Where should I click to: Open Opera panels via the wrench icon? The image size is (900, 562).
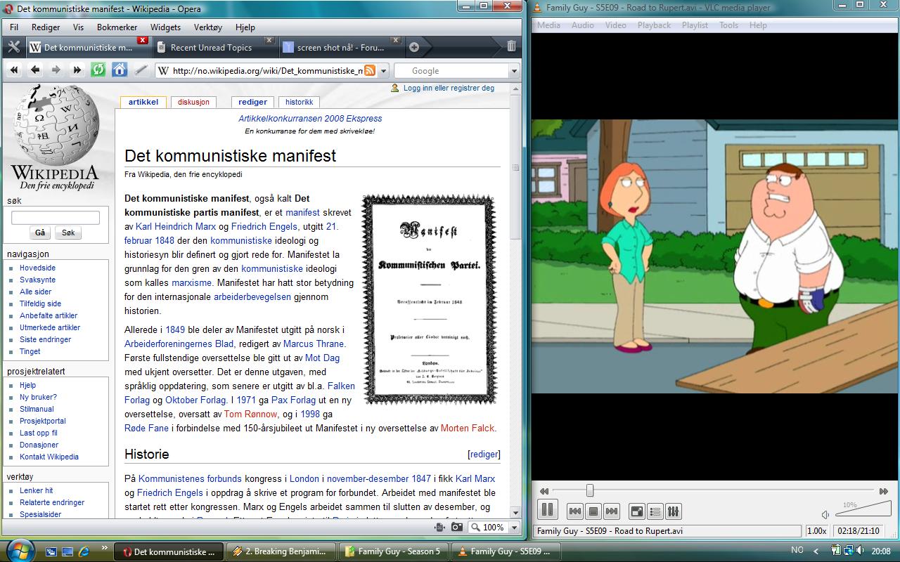tap(14, 47)
